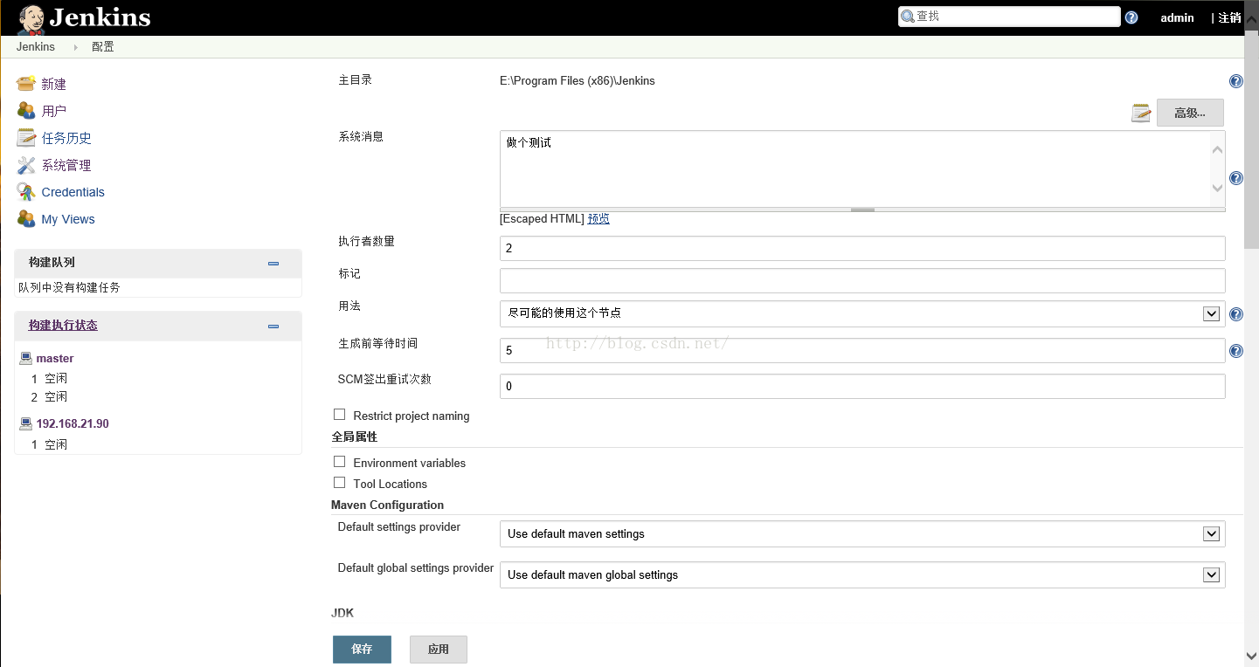Click the magnifier icon in search box
Image resolution: width=1259 pixels, height=667 pixels.
click(908, 17)
